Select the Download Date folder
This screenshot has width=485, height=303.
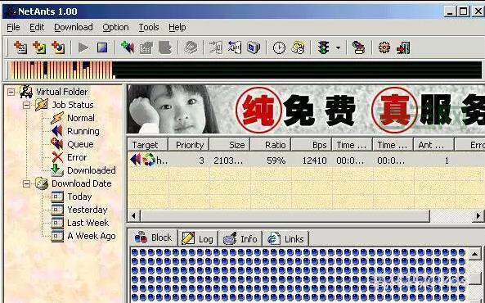click(x=81, y=183)
